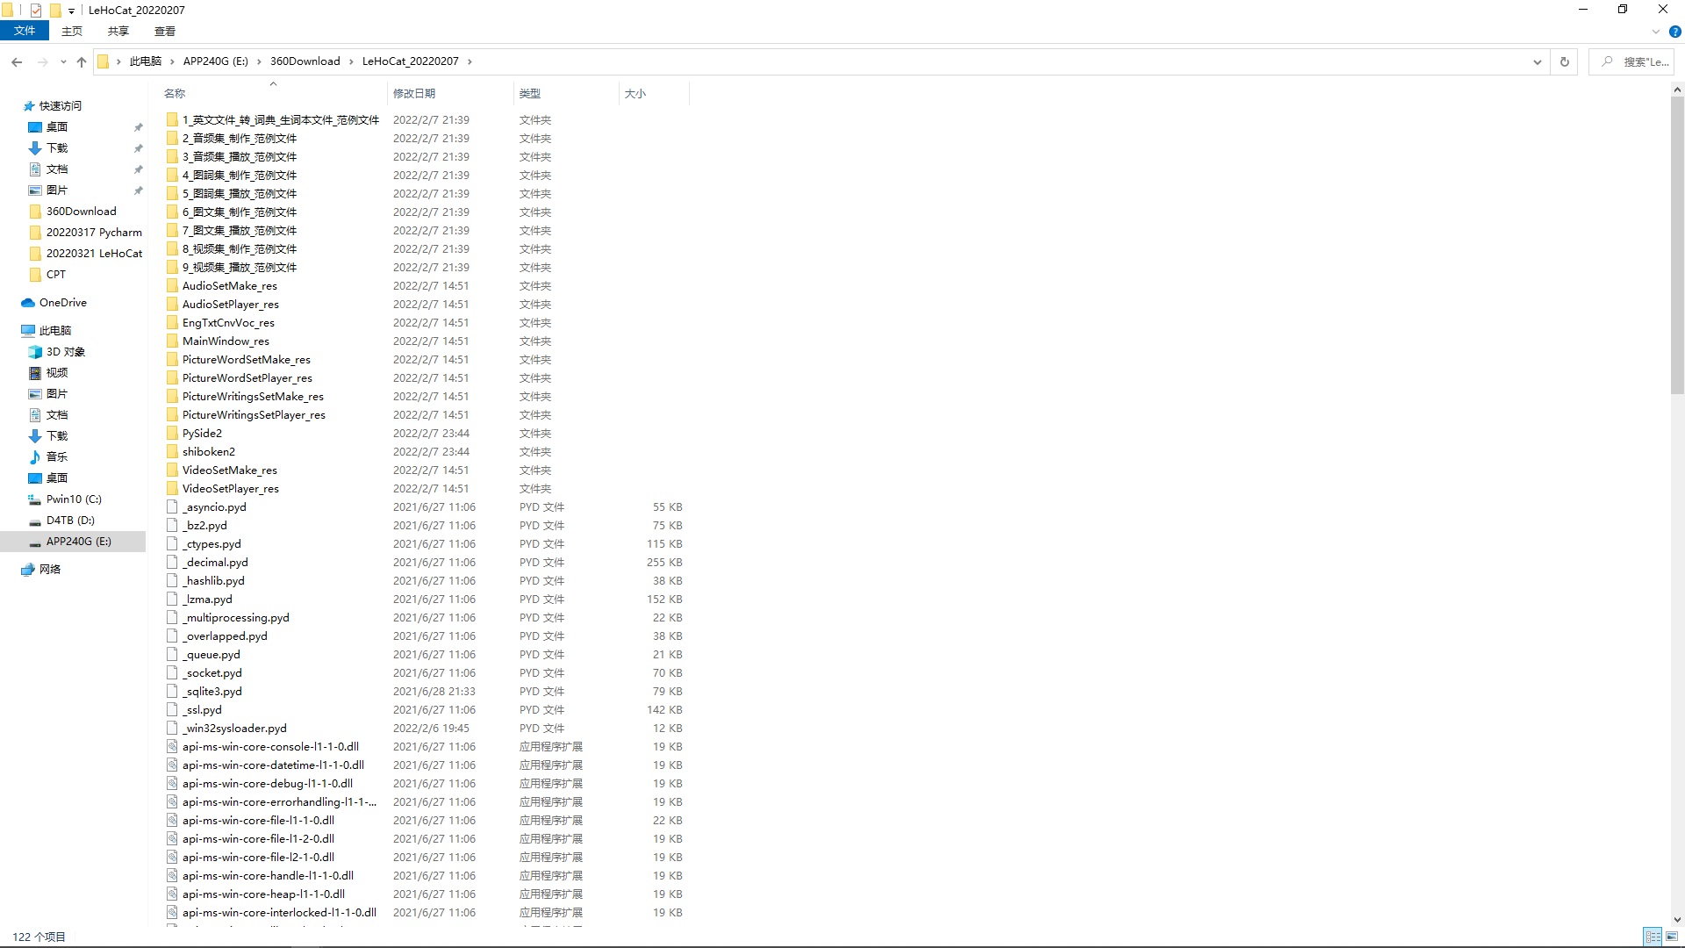Click the vertical scrollbar thumb

[1677, 246]
